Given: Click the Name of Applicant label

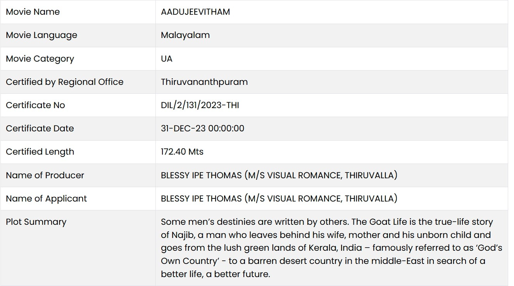Looking at the screenshot, I should (47, 199).
